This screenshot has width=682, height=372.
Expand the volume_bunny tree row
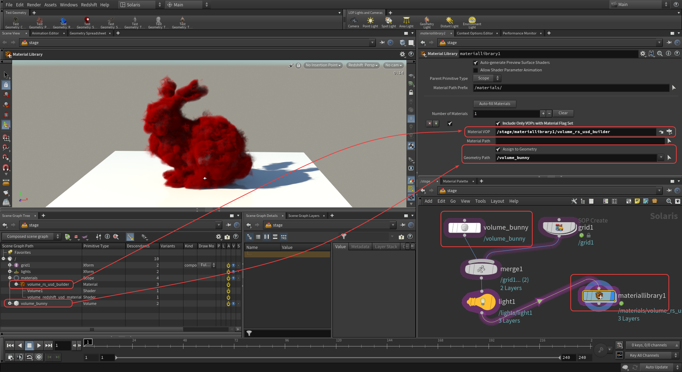10,303
